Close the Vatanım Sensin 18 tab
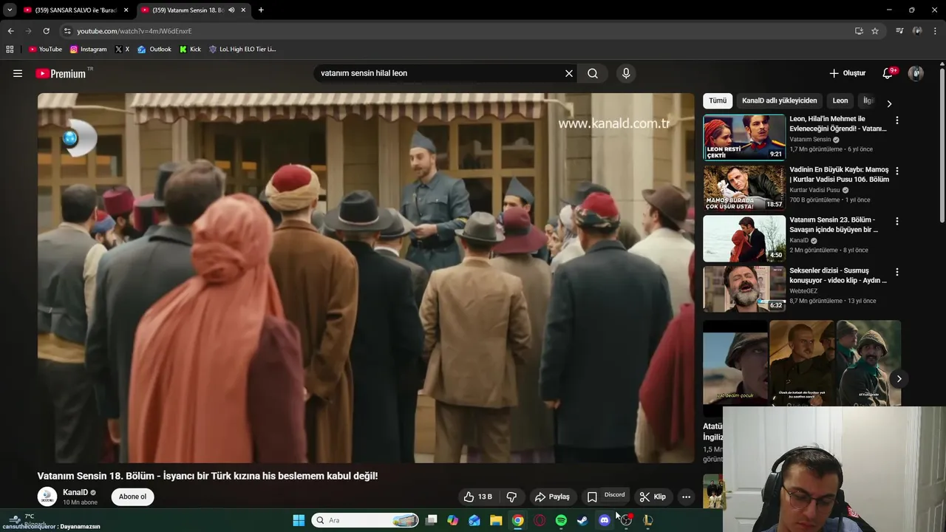This screenshot has width=946, height=532. click(x=243, y=10)
